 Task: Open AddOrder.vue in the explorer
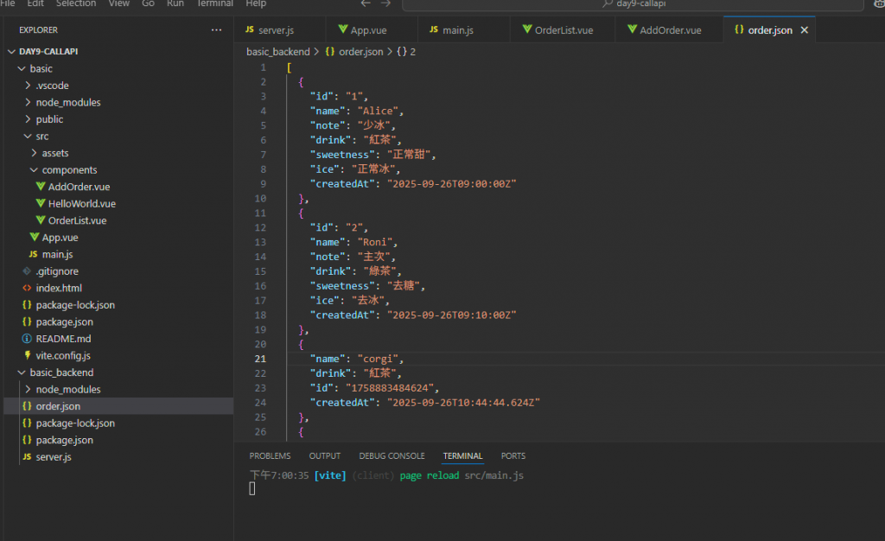tap(79, 187)
